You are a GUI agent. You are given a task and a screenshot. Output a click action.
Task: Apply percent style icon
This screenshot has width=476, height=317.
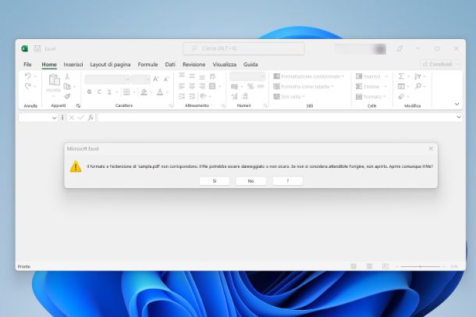(x=250, y=86)
